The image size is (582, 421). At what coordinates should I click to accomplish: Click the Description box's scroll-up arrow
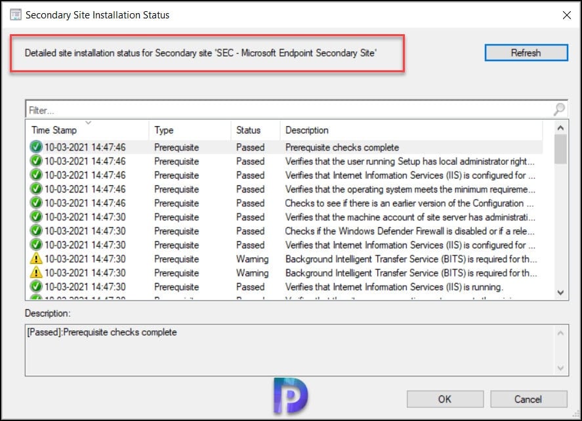(560, 333)
